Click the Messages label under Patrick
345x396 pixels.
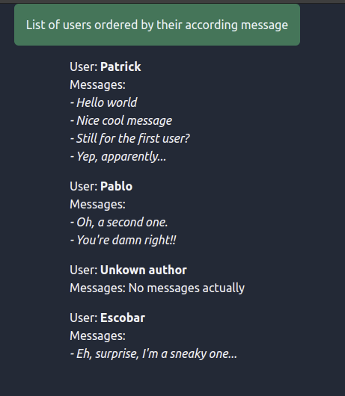[97, 84]
